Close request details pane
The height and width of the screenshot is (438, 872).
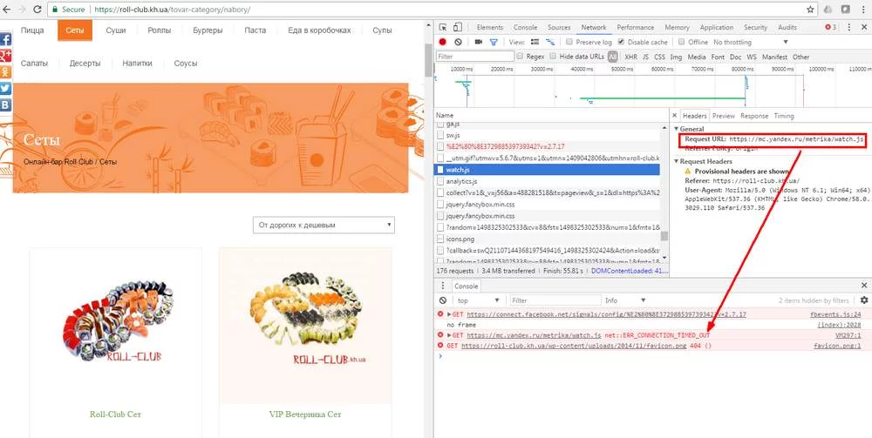[x=675, y=116]
